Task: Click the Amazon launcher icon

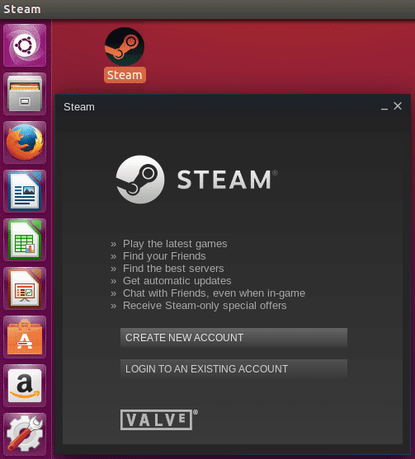Action: (25, 386)
